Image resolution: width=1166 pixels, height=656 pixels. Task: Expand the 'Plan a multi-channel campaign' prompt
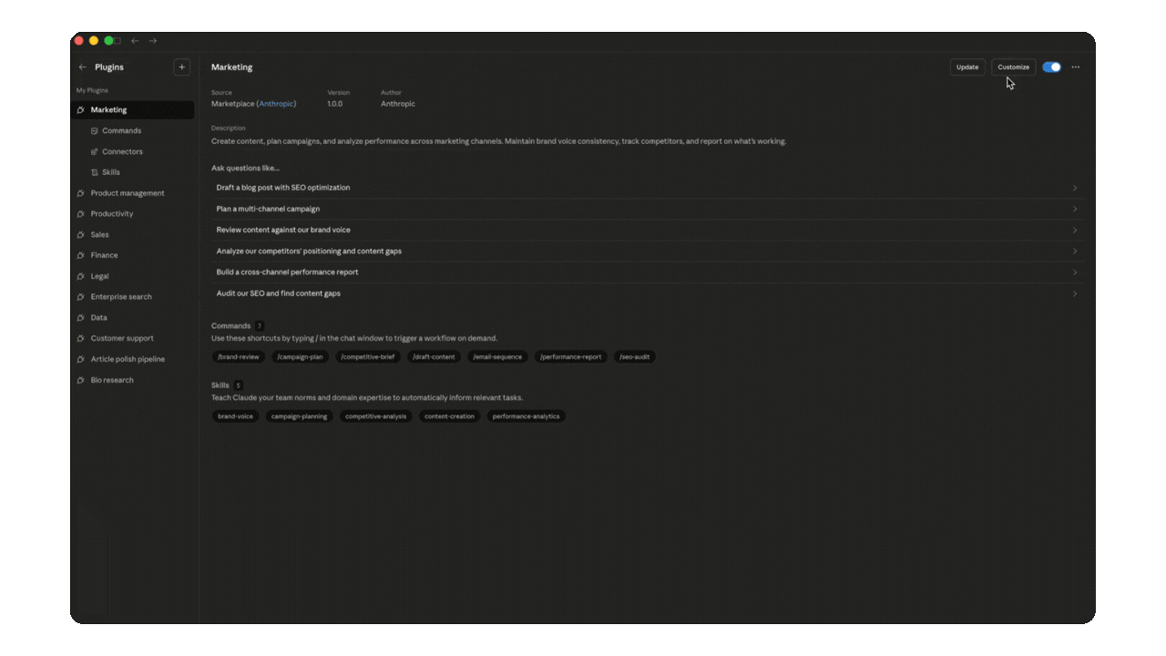[1074, 209]
